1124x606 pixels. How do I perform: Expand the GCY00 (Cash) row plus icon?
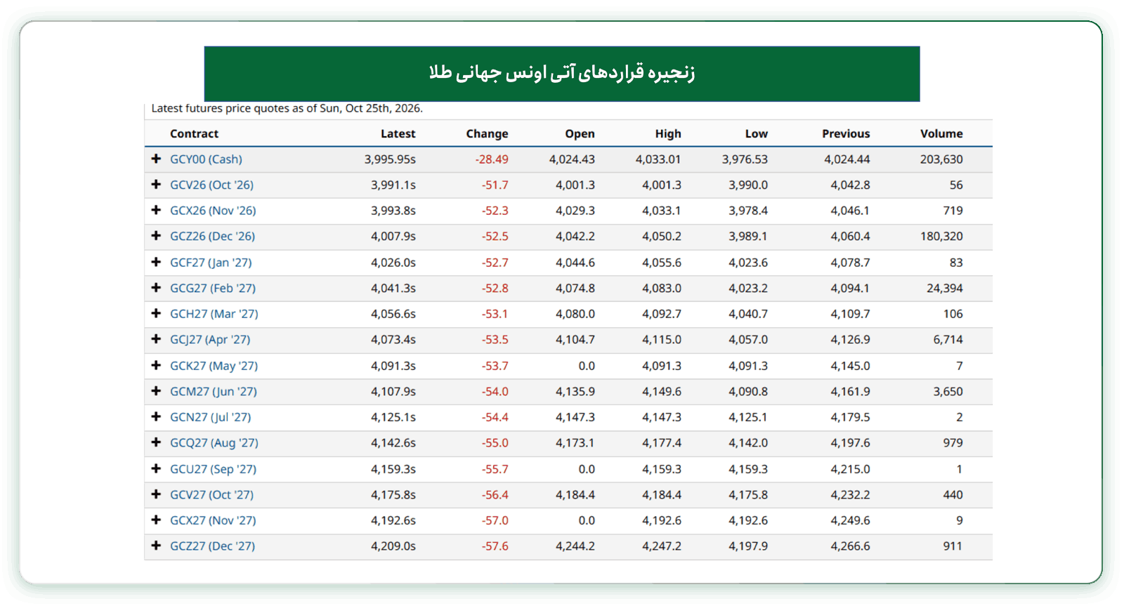pos(156,159)
